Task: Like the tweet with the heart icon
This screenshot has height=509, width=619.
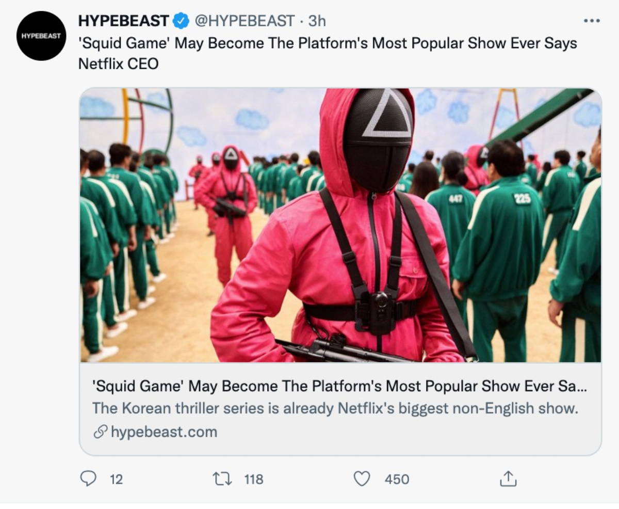Action: (362, 479)
